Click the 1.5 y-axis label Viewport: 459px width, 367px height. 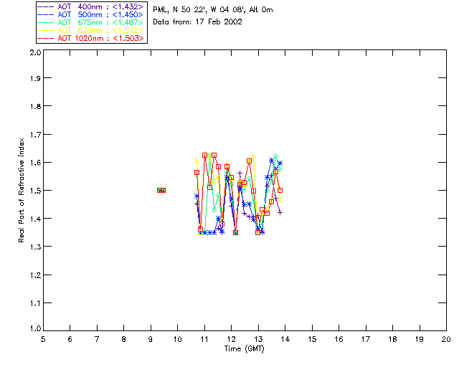35,191
